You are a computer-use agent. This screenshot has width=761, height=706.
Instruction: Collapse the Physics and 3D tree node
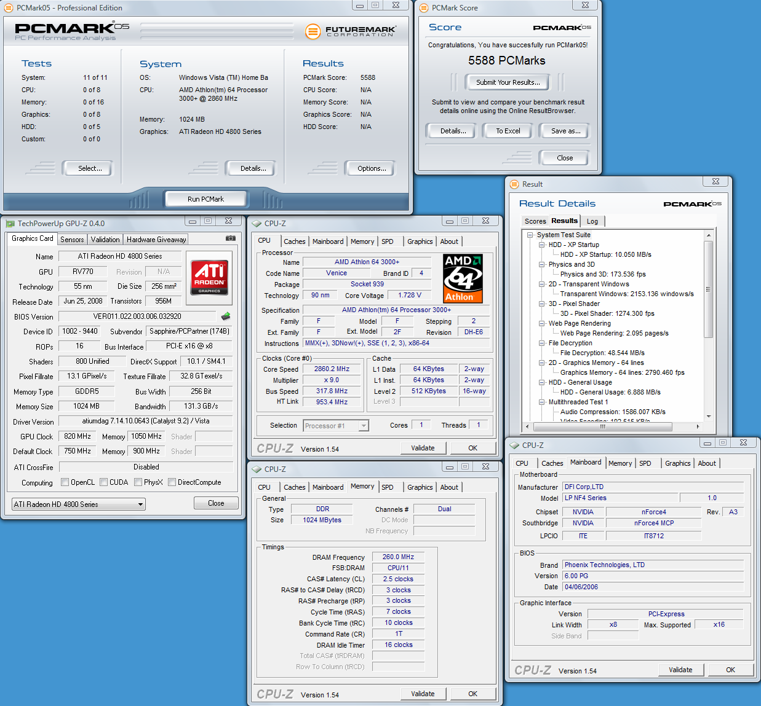click(x=542, y=264)
